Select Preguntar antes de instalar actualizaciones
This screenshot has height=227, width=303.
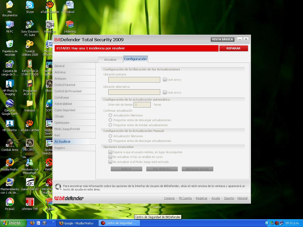tap(110, 125)
